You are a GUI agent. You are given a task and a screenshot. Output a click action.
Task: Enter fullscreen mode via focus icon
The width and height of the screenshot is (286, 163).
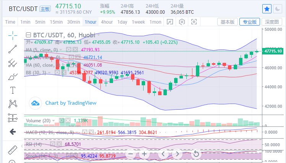(194, 22)
